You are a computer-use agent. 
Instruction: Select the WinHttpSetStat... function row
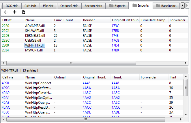point(92,88)
